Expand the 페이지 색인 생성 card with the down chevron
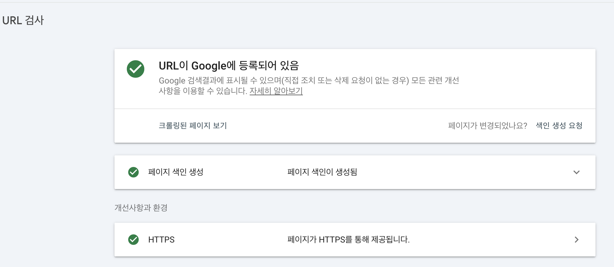614x267 pixels. coord(576,172)
